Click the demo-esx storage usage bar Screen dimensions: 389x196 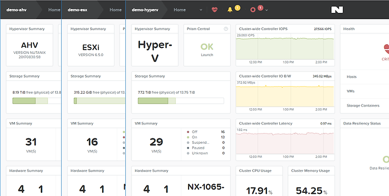pyautogui.click(x=99, y=101)
